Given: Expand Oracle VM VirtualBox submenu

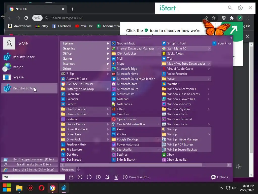Looking at the screenshot, I should coord(136,124).
